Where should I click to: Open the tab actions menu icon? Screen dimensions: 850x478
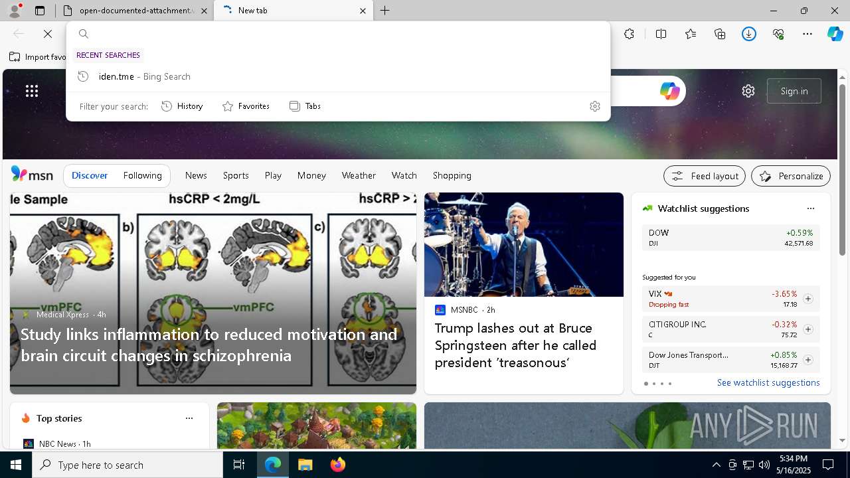tap(40, 11)
